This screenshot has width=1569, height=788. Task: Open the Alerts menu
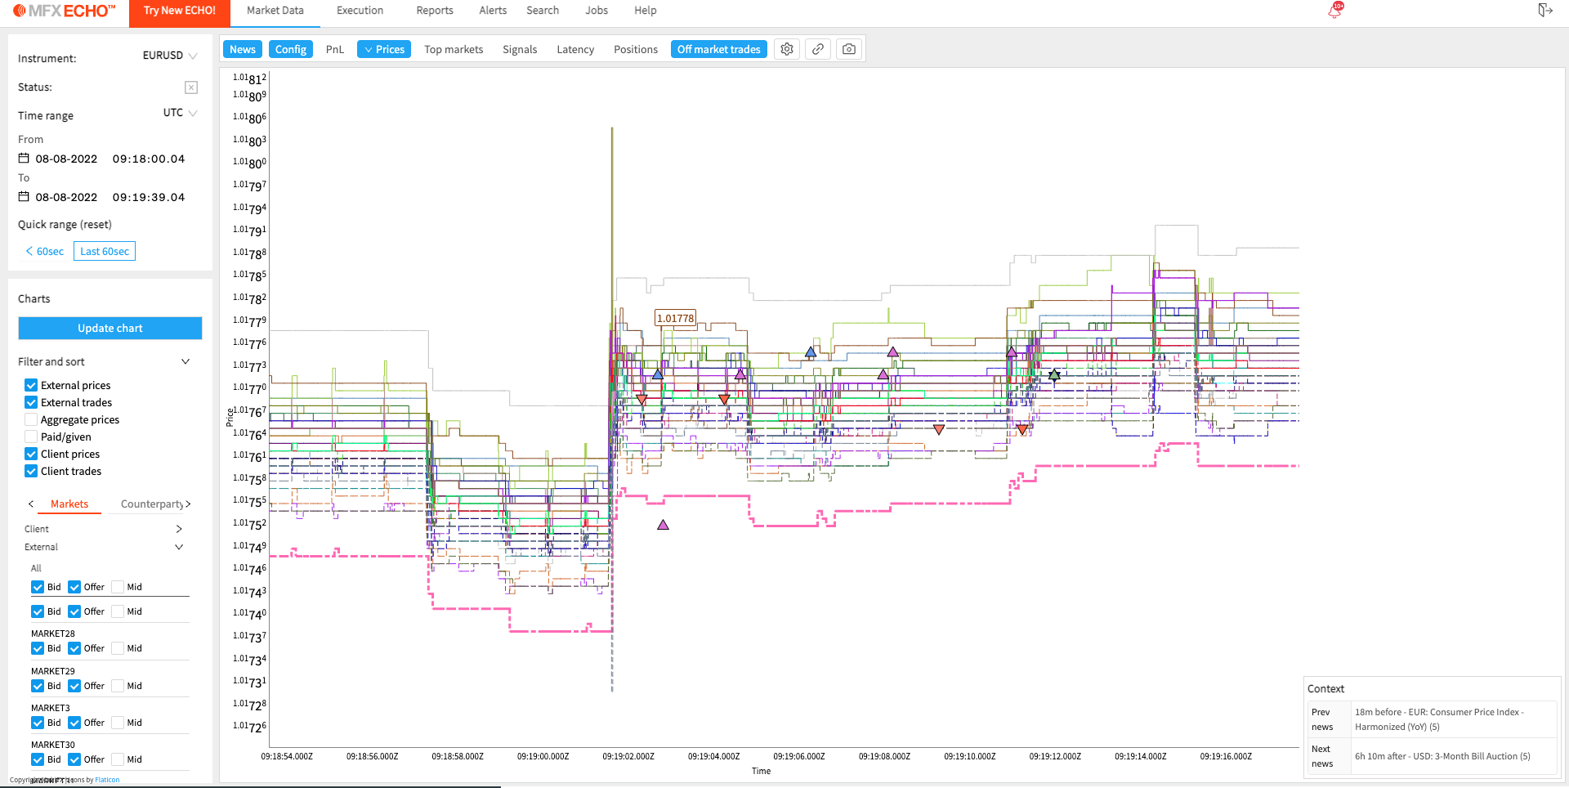[x=493, y=11]
